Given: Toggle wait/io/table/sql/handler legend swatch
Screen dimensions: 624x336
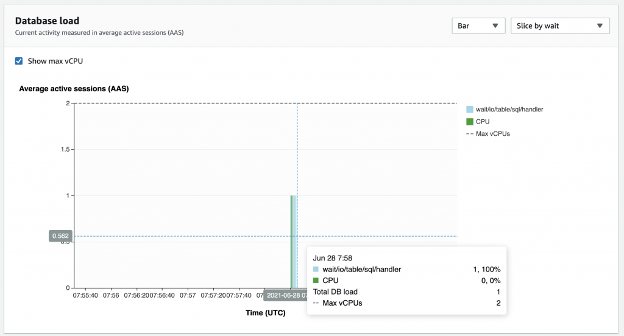Looking at the screenshot, I should 470,110.
